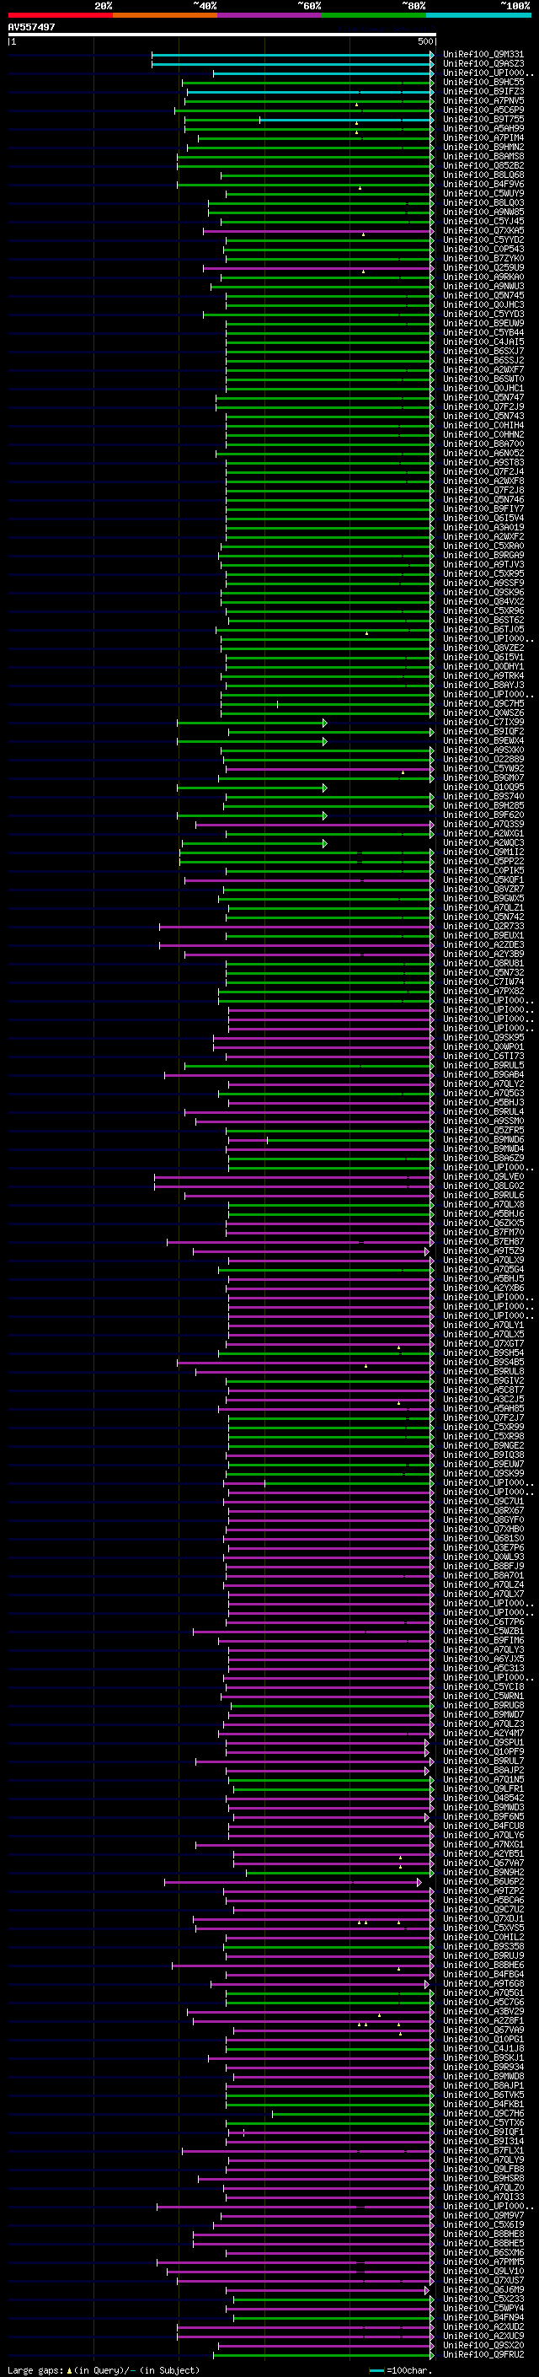Screen dimensions: 539x2377
Task: Click the UniRef100_Q9M1I2 label
Action: coord(483,852)
